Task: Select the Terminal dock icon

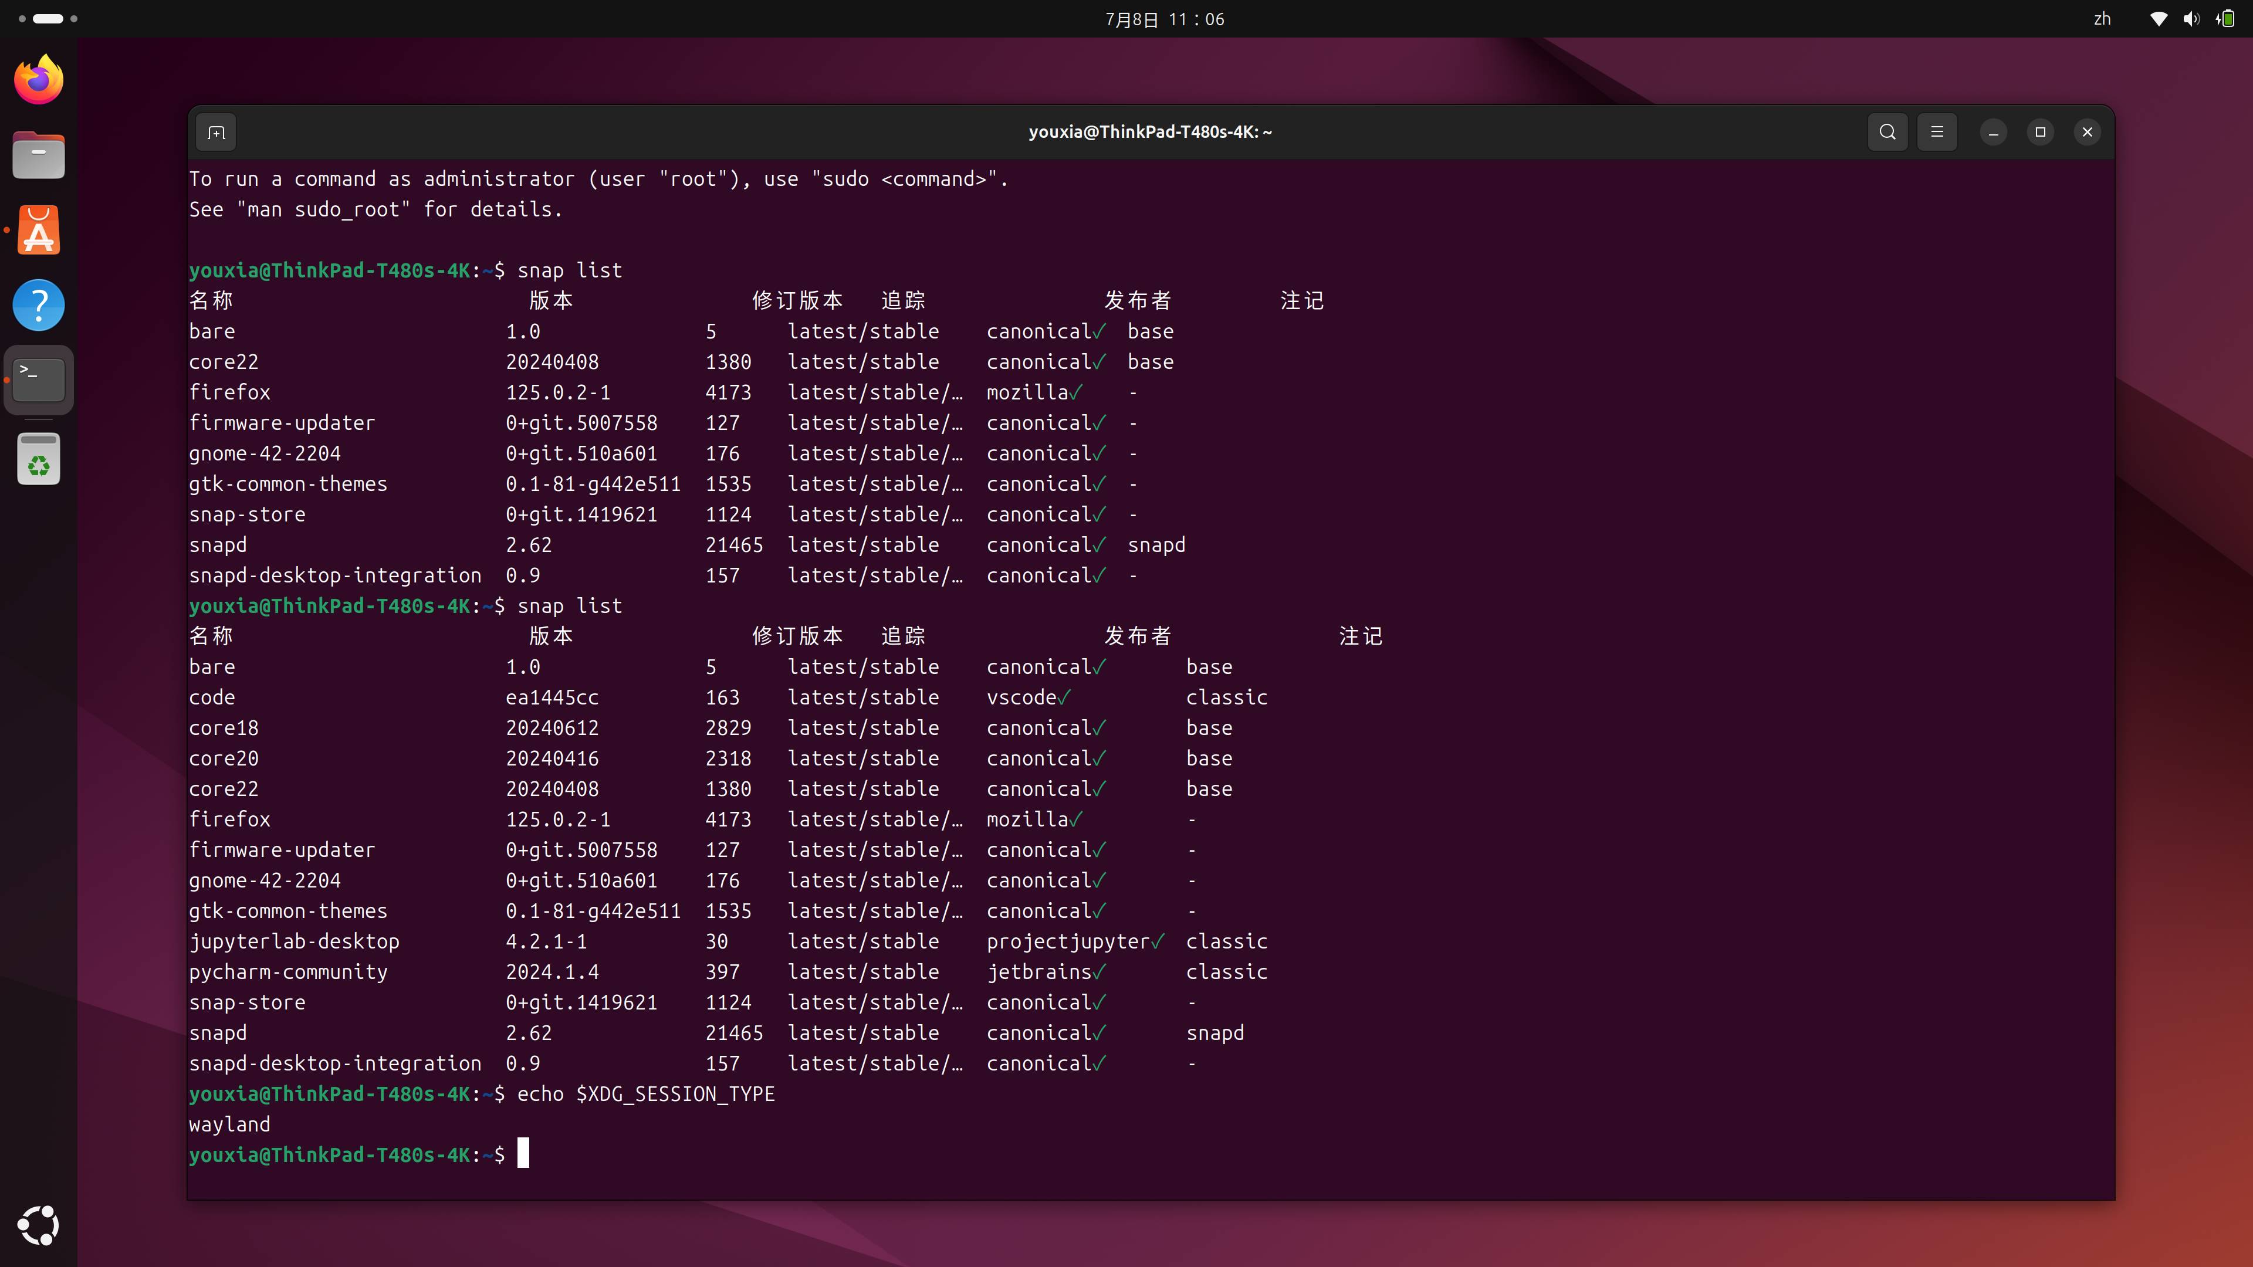Action: [39, 380]
